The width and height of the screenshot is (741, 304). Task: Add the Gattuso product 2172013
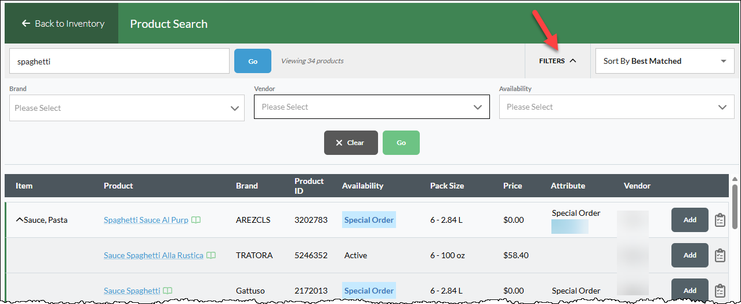point(690,290)
